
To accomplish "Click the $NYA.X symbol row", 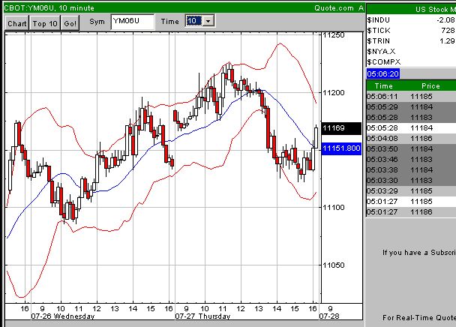I will [411, 51].
